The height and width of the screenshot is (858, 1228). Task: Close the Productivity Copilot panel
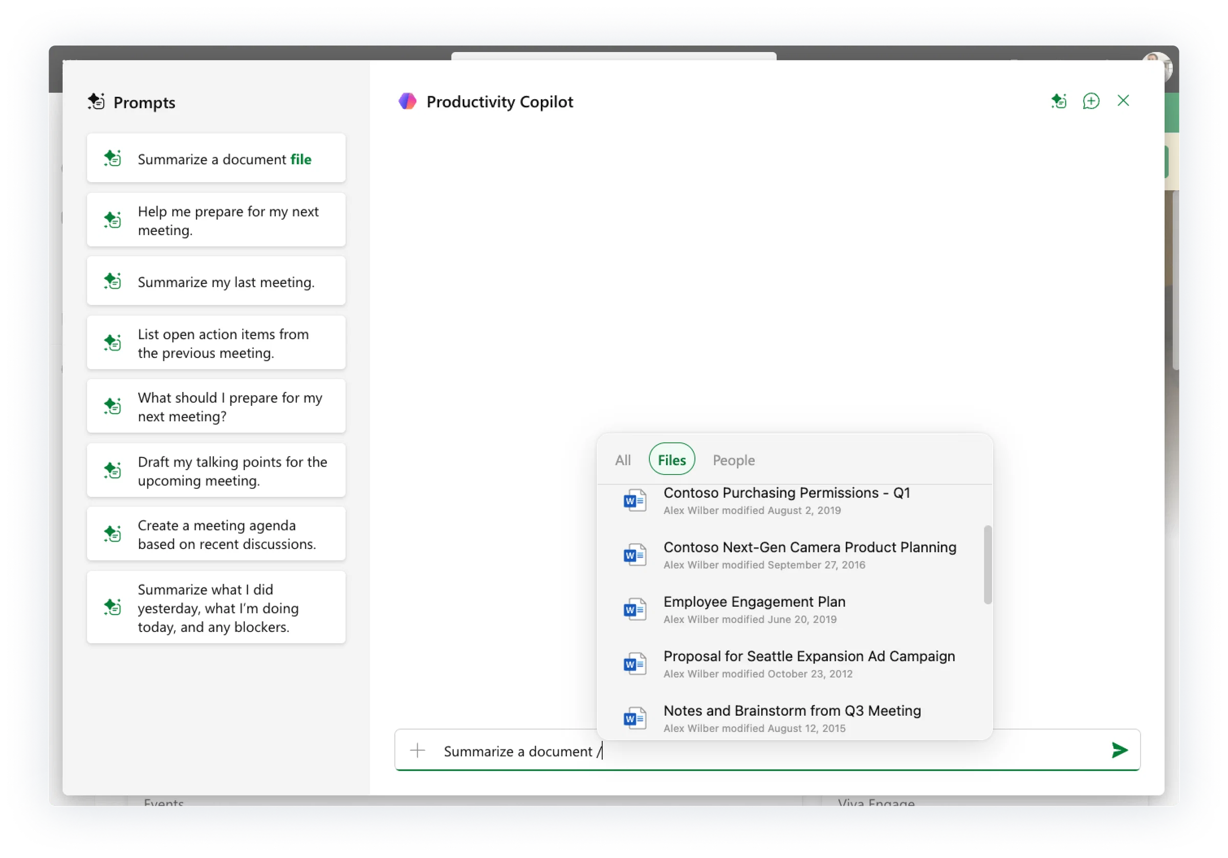point(1123,101)
